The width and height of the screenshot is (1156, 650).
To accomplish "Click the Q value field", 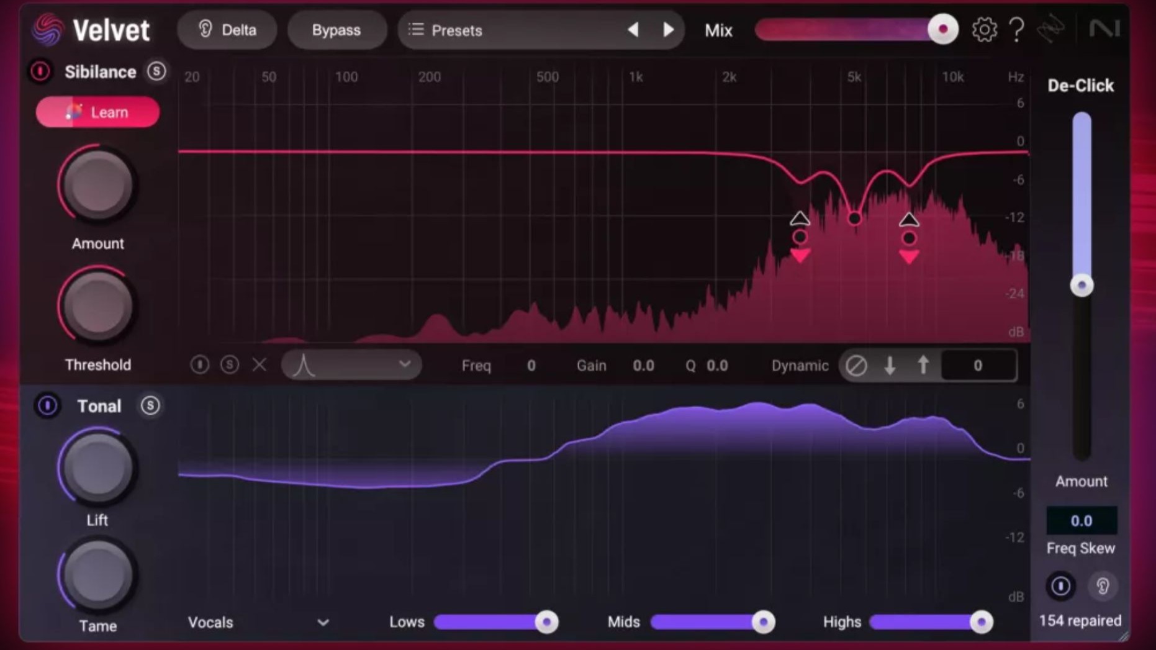I will [x=717, y=366].
